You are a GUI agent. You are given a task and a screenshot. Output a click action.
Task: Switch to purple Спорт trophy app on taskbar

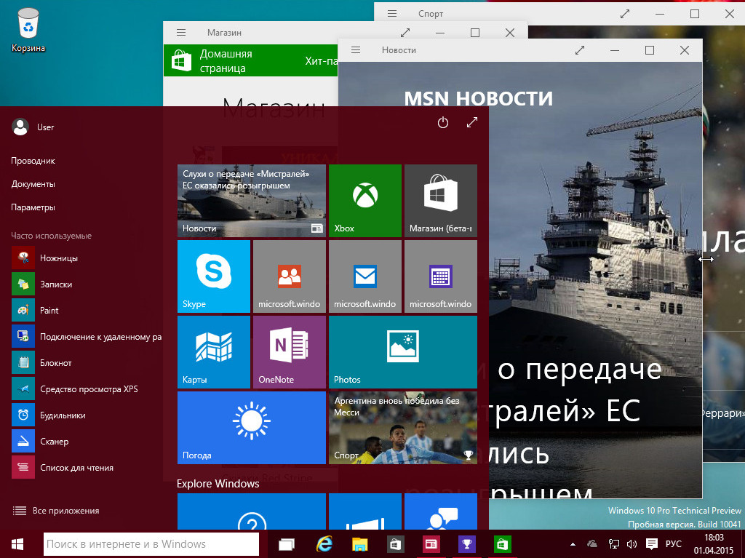point(466,544)
